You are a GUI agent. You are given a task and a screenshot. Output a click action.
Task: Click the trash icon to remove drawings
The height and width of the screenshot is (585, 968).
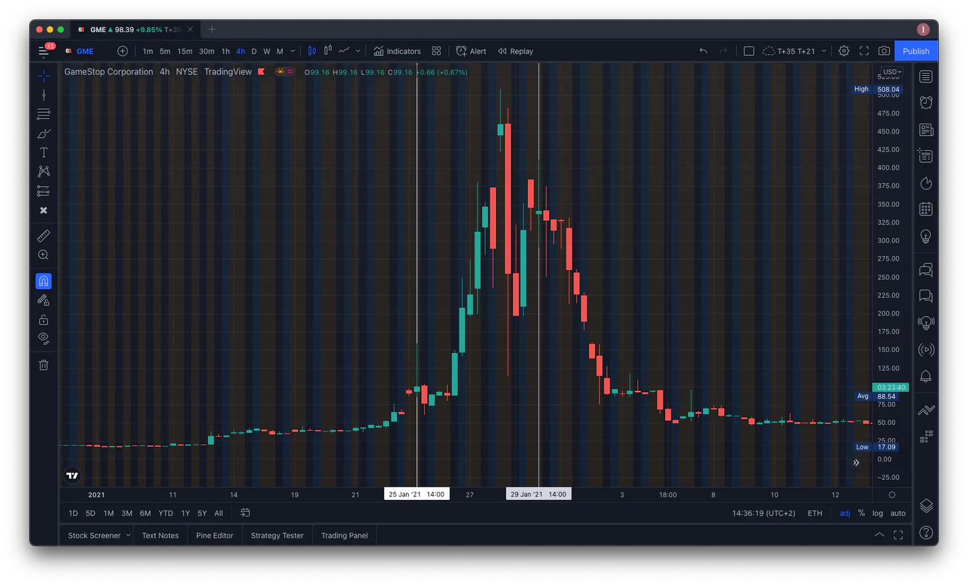(43, 365)
